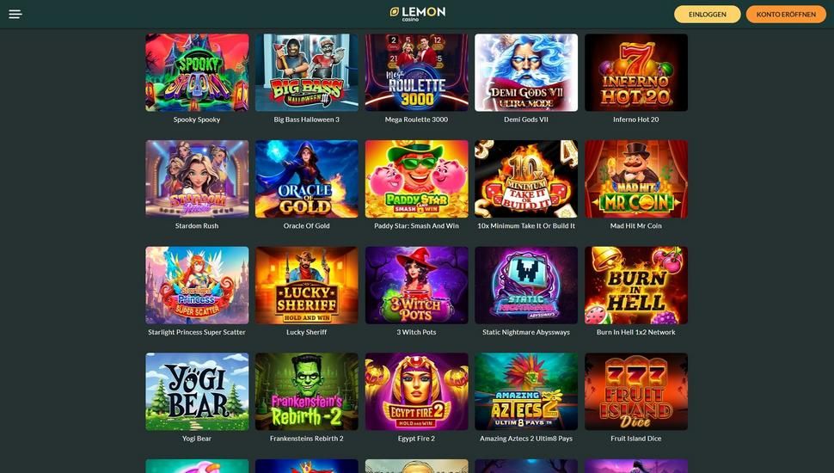Click Starlight Princess Super Scatter title link
This screenshot has width=834, height=473.
pyautogui.click(x=197, y=332)
